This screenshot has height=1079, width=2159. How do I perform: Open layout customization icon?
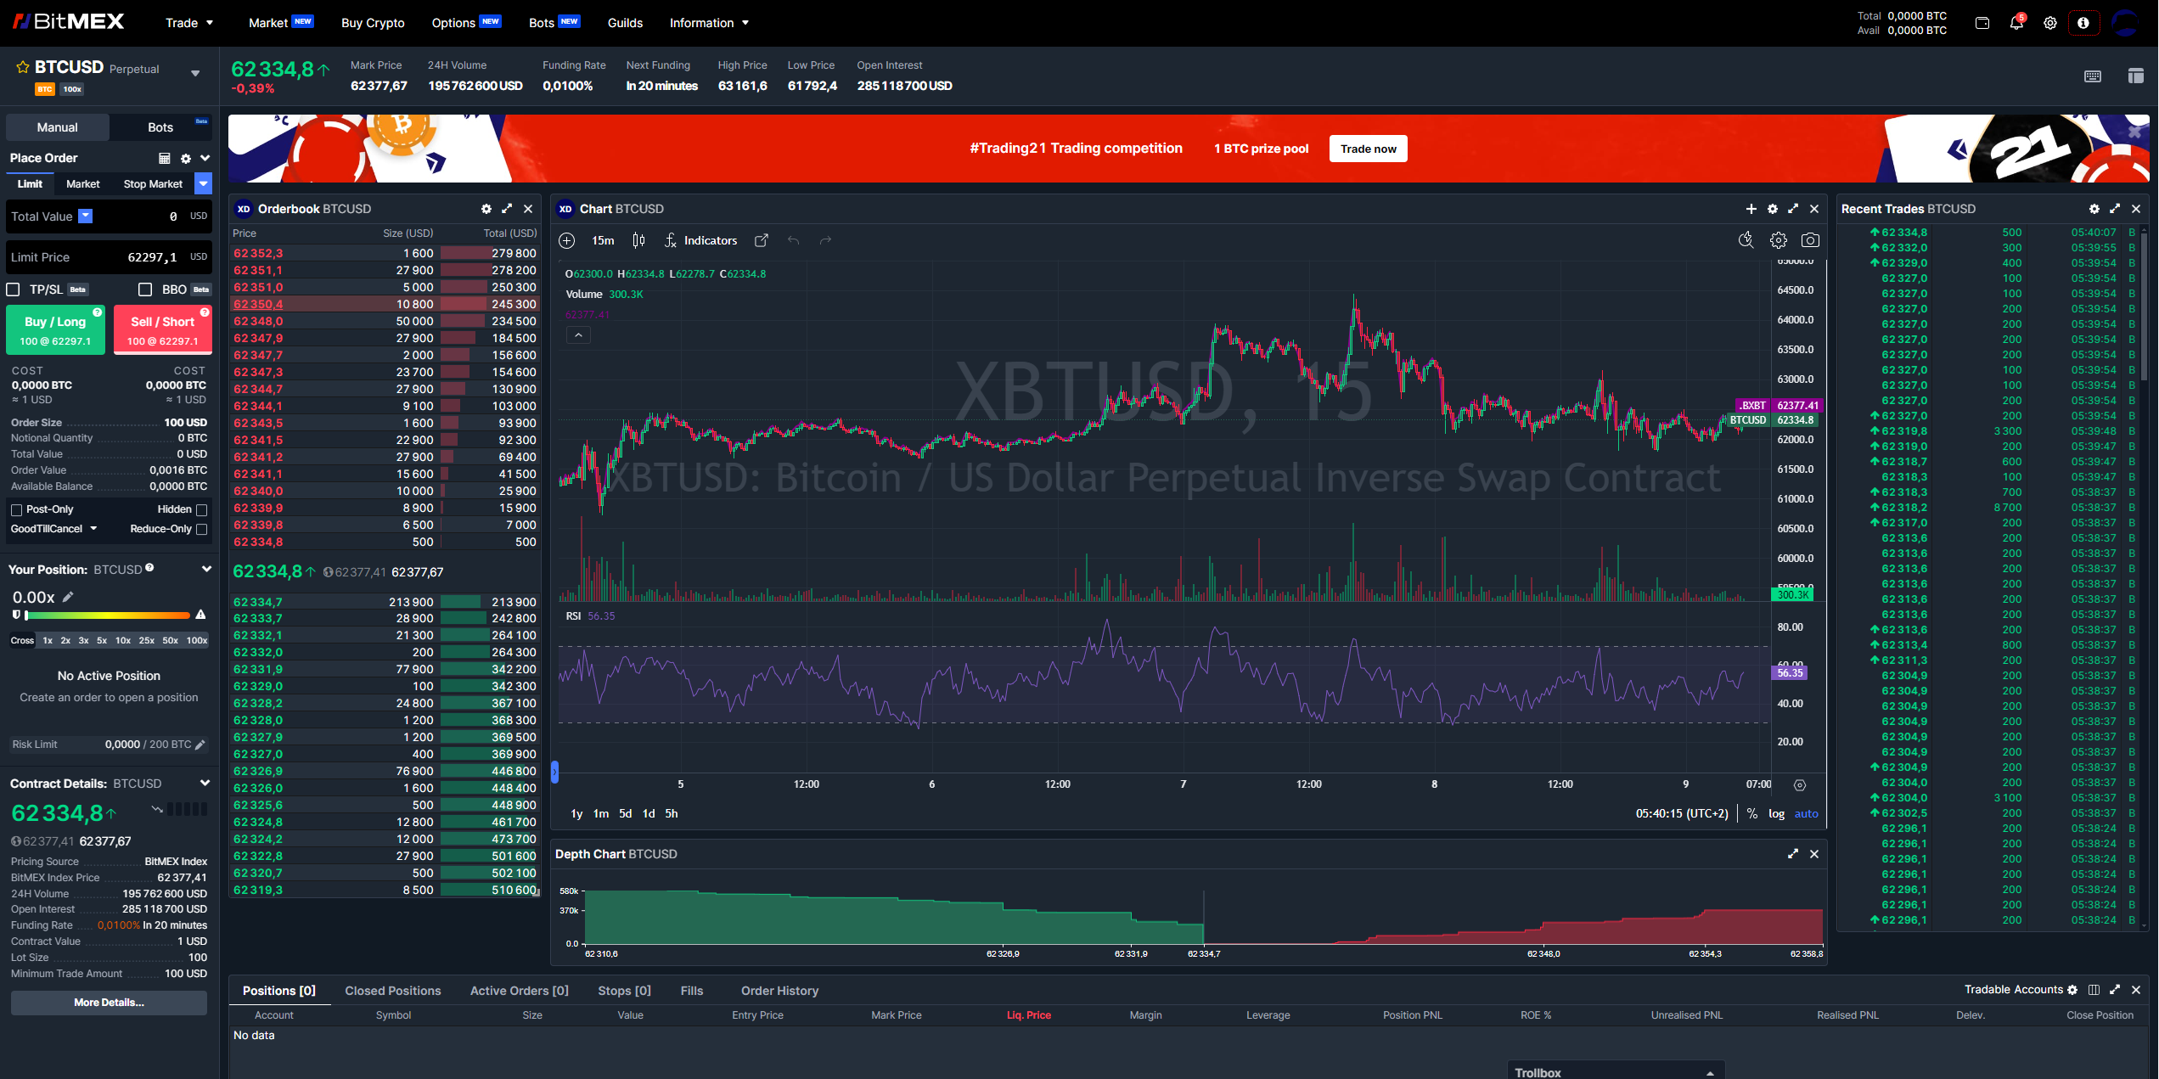[x=2136, y=76]
